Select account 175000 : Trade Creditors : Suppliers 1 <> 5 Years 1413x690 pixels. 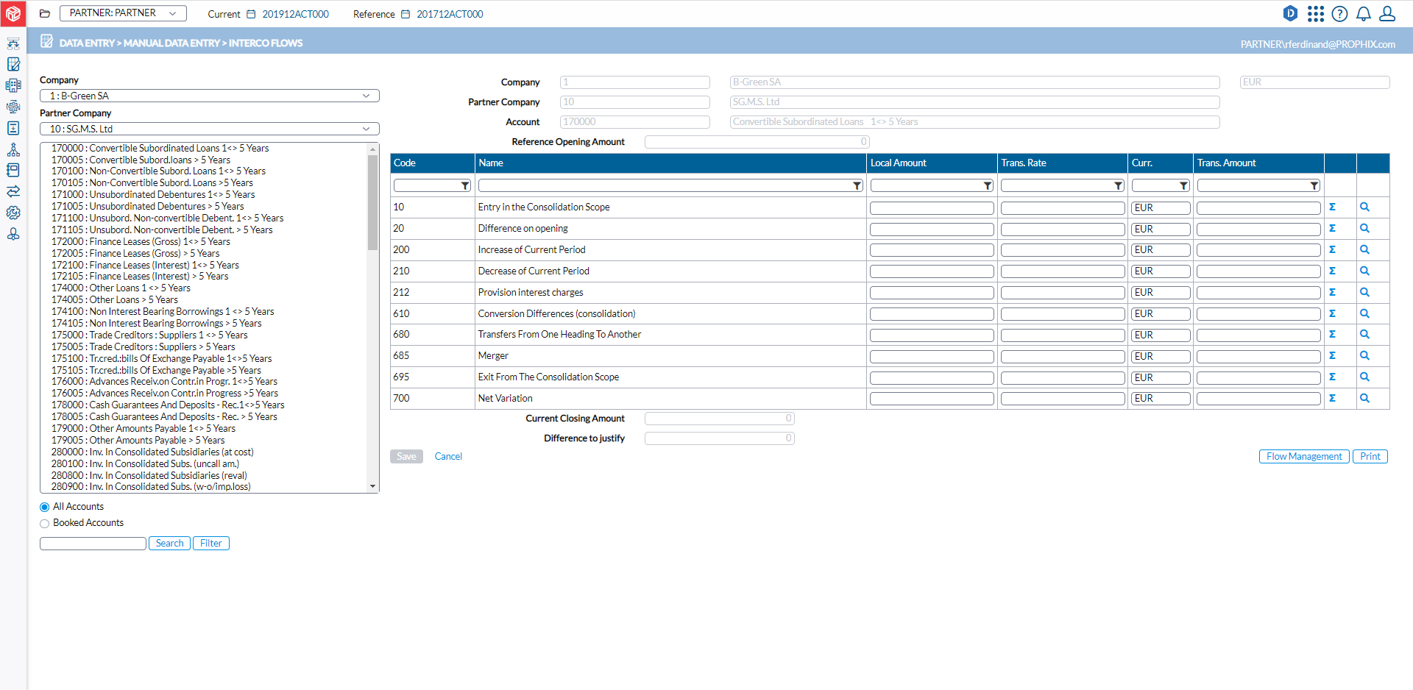click(149, 335)
